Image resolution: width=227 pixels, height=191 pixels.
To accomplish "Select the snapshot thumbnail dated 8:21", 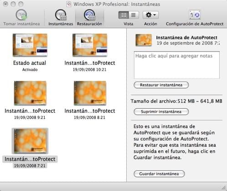I will (90, 93).
